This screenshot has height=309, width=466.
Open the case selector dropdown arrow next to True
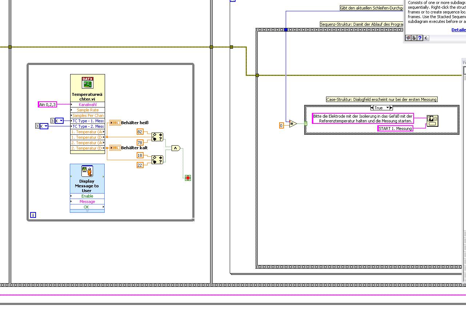pyautogui.click(x=388, y=108)
